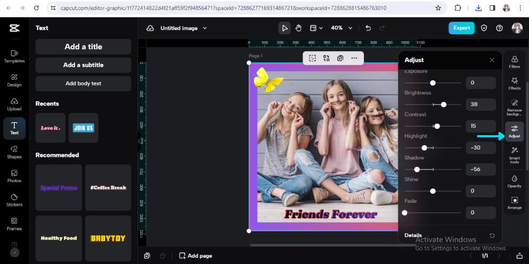
Task: Open the Stickers sidebar panel
Action: pyautogui.click(x=14, y=200)
